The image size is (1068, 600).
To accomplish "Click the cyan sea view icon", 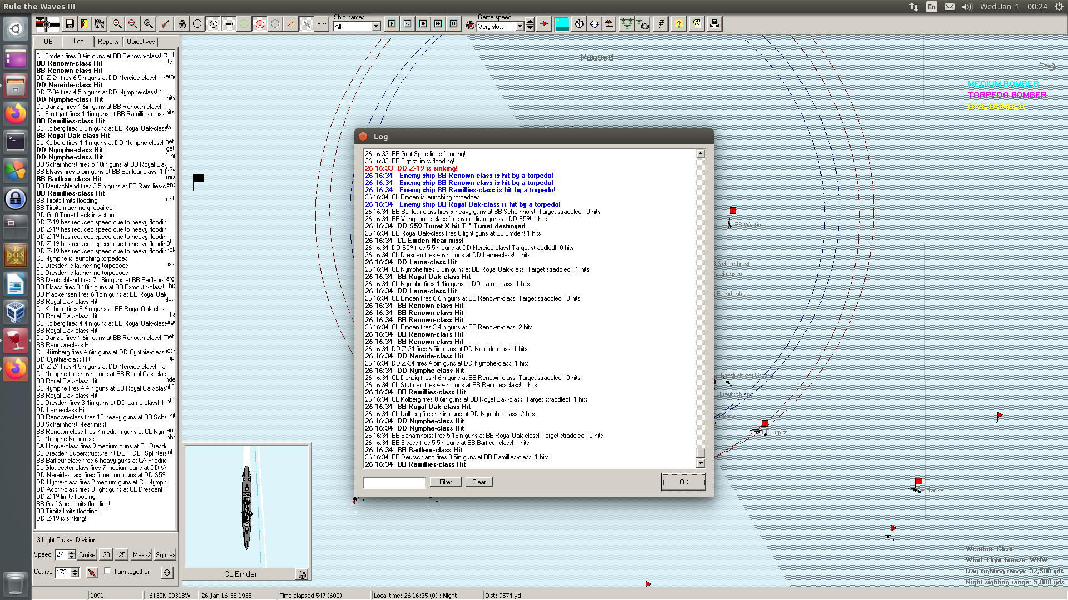I will (562, 24).
